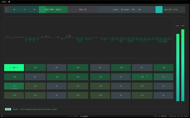Image resolution: width=190 pixels, height=118 pixels.
Task: Select the playing step cell with pluck arrow
Action: coord(14,86)
